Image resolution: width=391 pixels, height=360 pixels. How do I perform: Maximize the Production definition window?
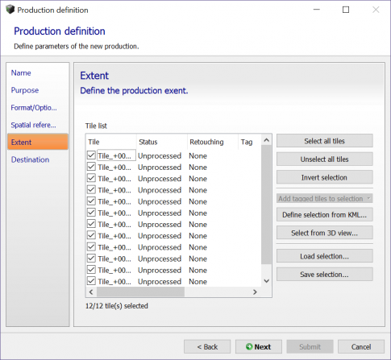pos(346,10)
